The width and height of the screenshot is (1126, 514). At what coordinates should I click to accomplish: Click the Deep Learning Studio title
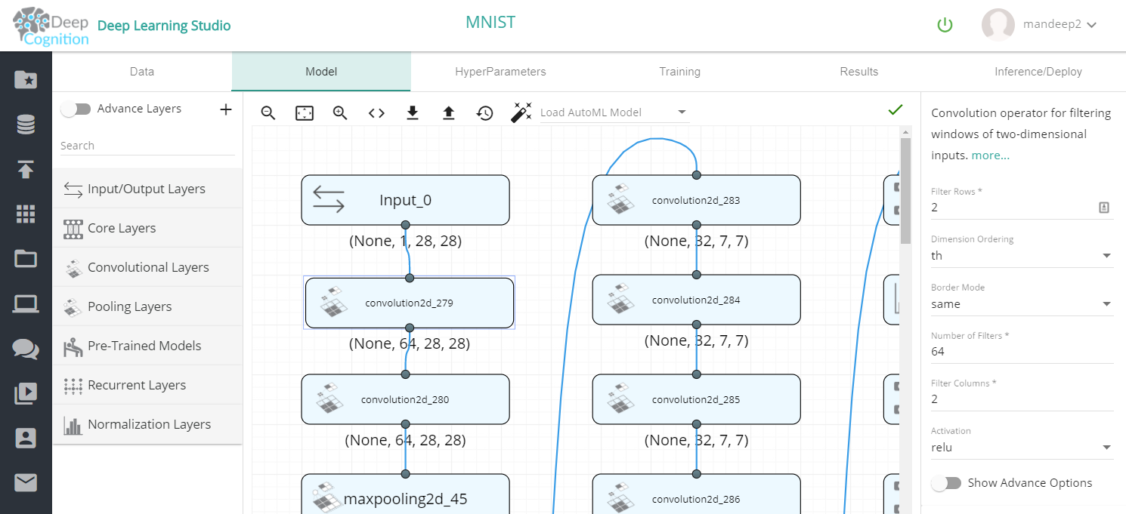[164, 26]
